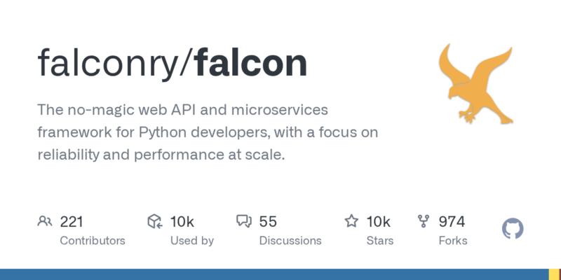The image size is (561, 280).
Task: Click the Stars star icon
Action: coord(351,222)
